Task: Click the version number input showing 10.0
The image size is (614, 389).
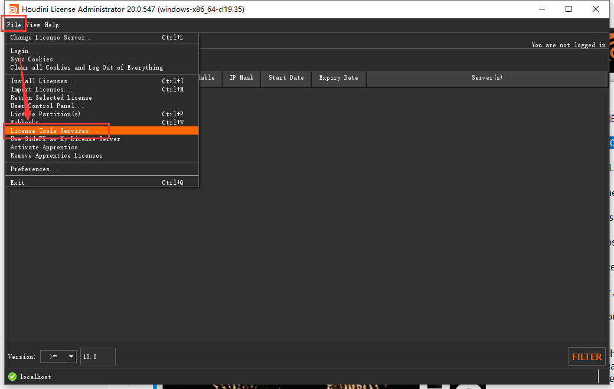Action: 97,357
